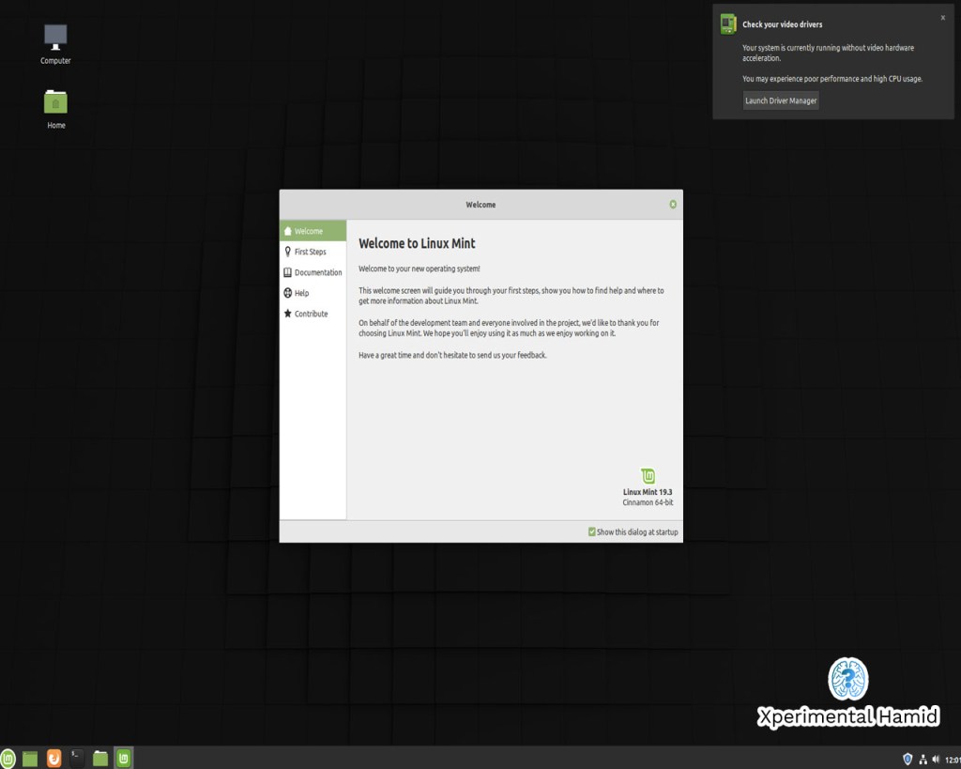This screenshot has height=769, width=961.
Task: Launch Firefox from the panel
Action: 53,759
